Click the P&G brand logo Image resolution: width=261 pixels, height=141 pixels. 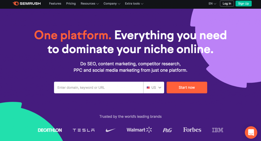[167, 130]
